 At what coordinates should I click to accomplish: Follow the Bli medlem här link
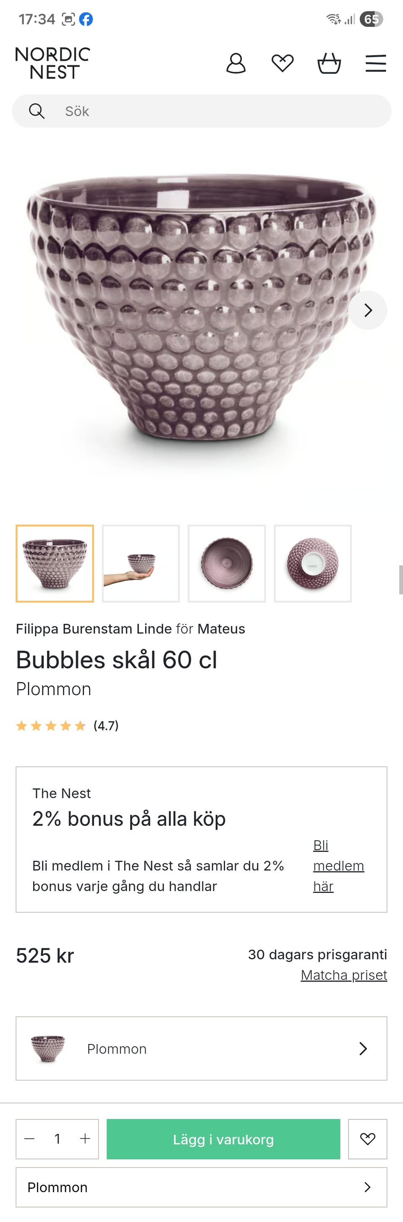(338, 866)
